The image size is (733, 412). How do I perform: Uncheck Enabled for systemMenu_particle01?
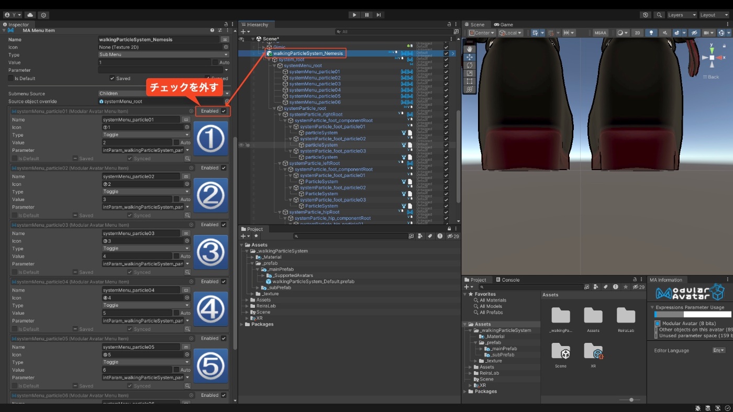[224, 111]
